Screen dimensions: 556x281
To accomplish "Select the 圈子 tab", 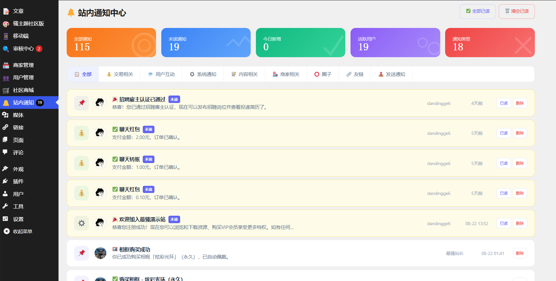I will pos(323,74).
